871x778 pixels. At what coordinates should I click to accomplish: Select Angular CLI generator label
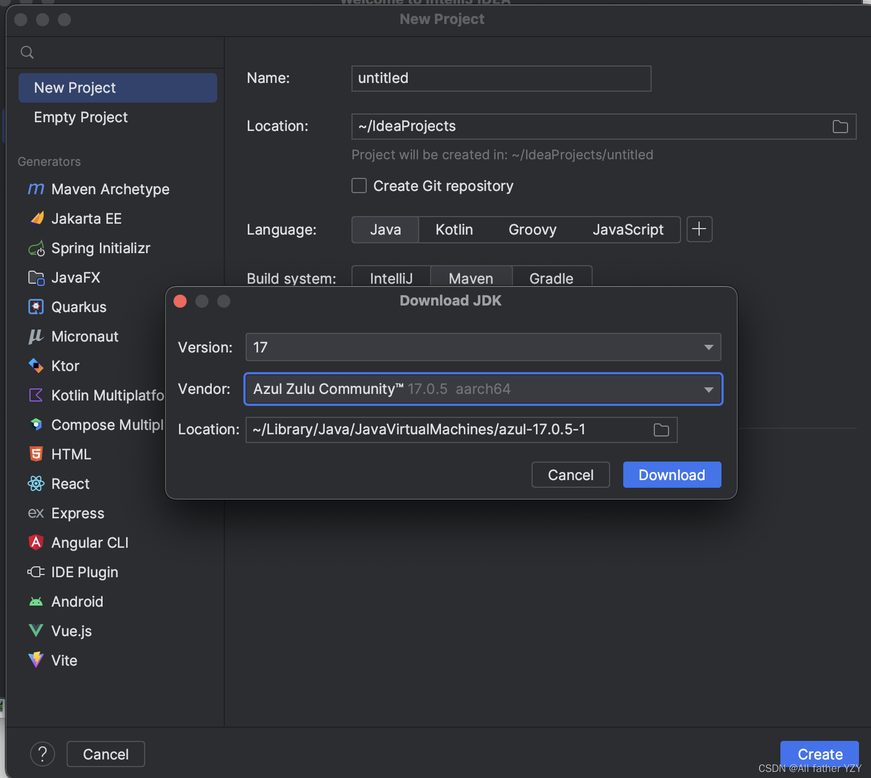[x=90, y=543]
